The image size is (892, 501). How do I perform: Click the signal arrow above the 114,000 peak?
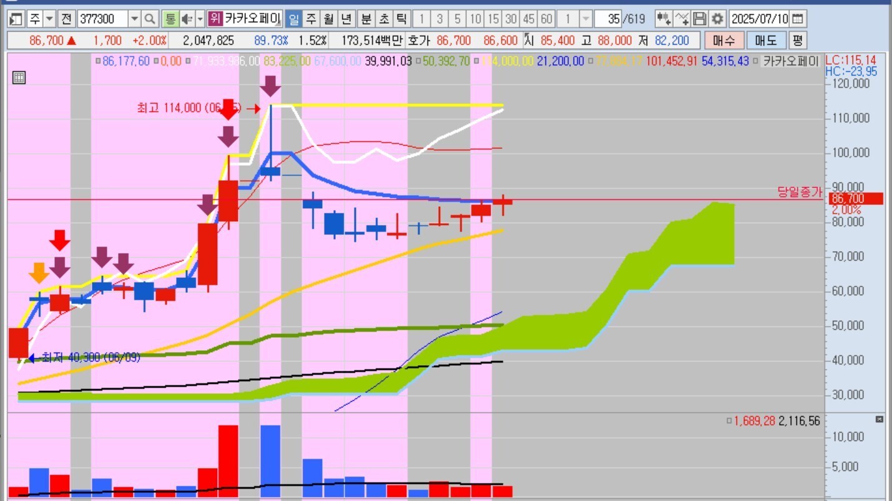click(270, 86)
